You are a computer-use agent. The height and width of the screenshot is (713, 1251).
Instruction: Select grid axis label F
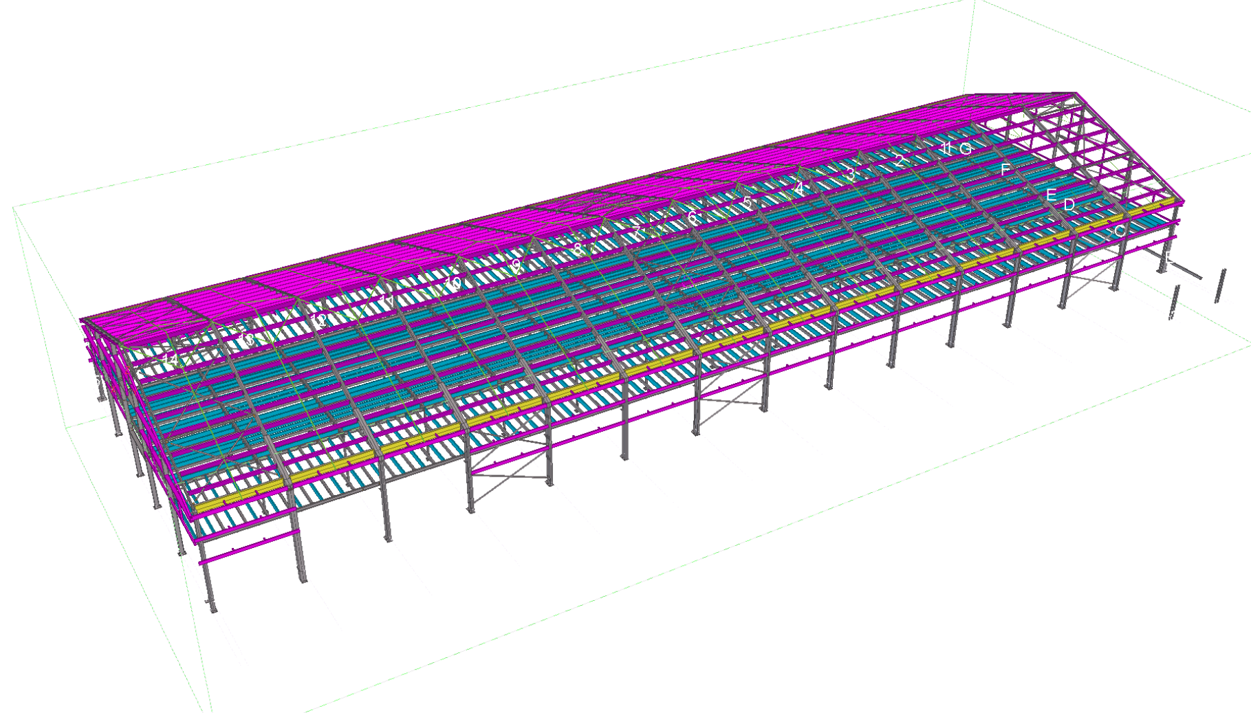[1005, 169]
